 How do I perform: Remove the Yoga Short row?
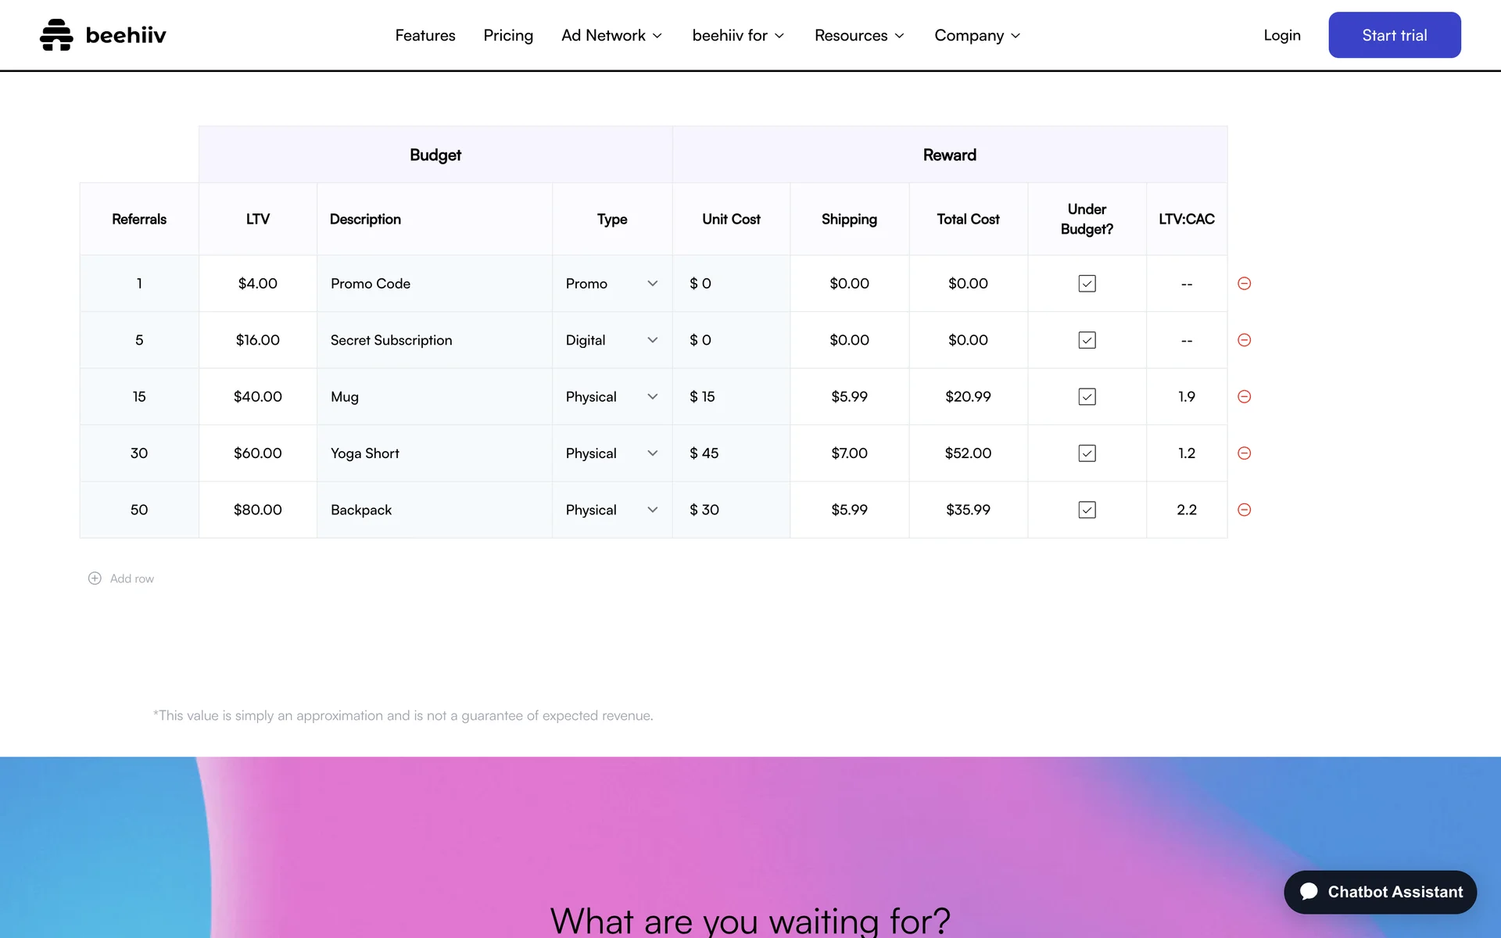click(1244, 453)
